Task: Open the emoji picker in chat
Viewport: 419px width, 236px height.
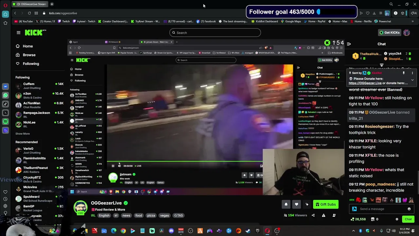Action: coord(409,209)
